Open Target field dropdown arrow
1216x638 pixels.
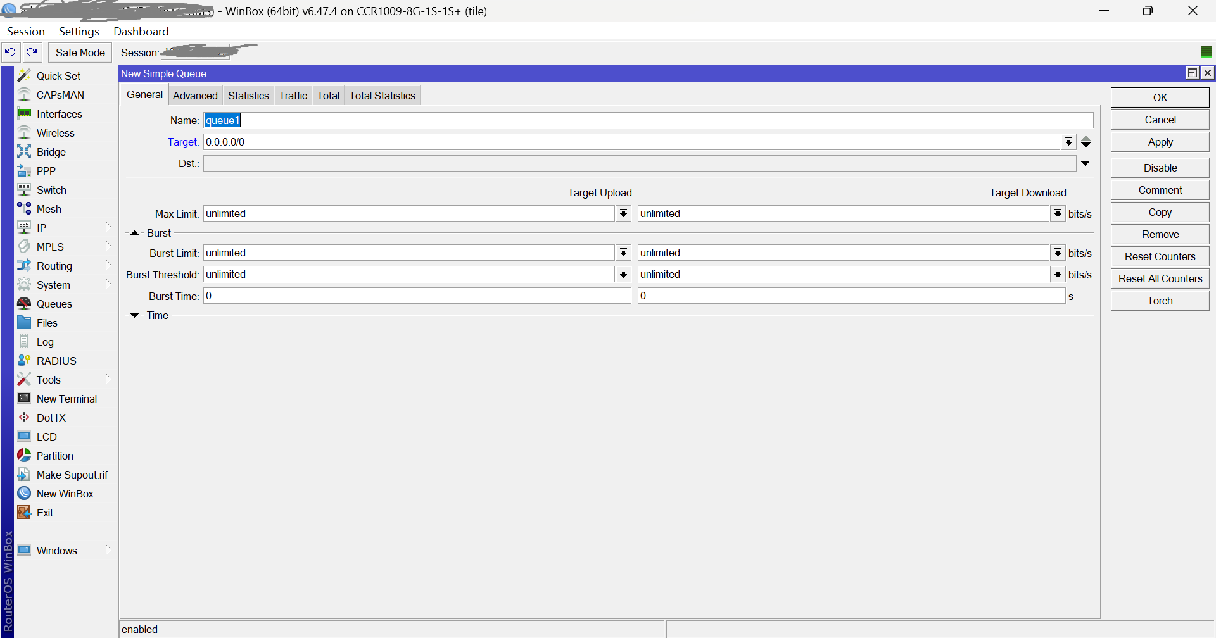click(1068, 142)
